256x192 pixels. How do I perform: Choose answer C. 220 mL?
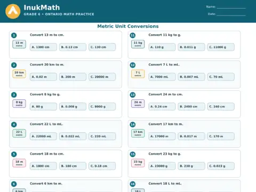(x=102, y=136)
